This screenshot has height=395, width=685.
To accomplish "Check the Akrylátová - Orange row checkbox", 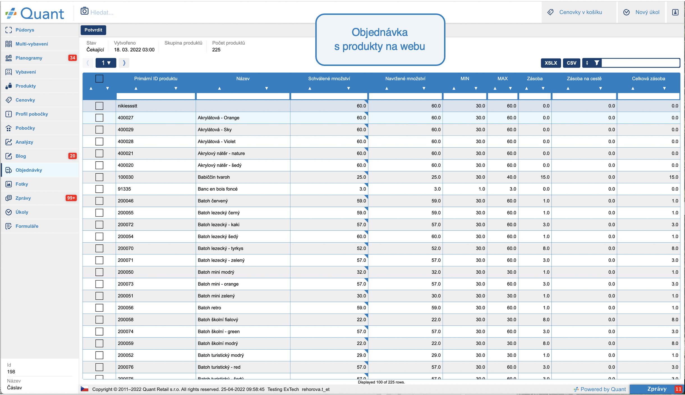I will pos(99,118).
